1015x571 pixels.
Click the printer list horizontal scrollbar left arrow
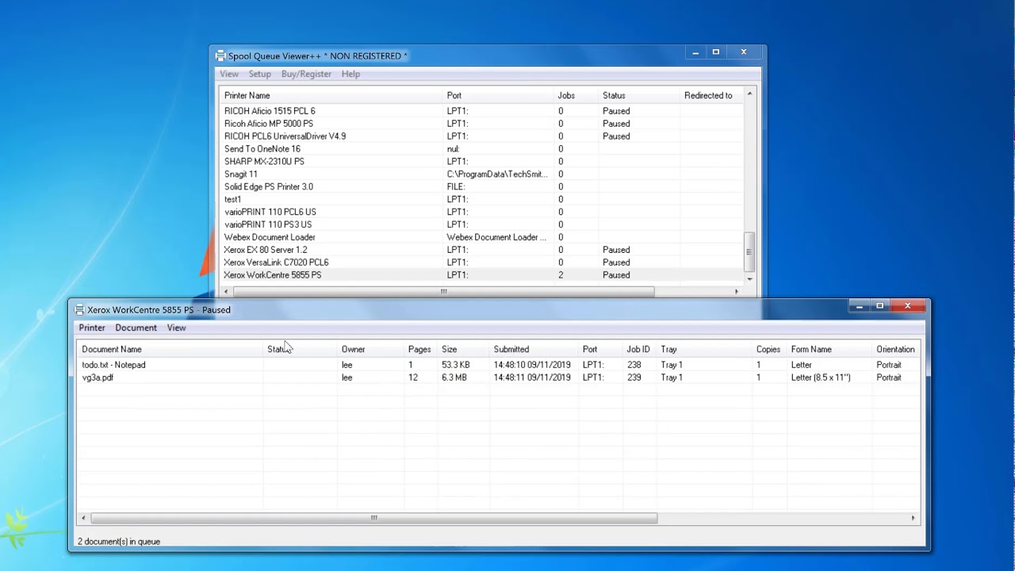point(226,292)
